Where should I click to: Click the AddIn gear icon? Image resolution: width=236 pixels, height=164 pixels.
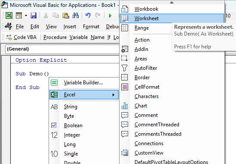(125, 49)
